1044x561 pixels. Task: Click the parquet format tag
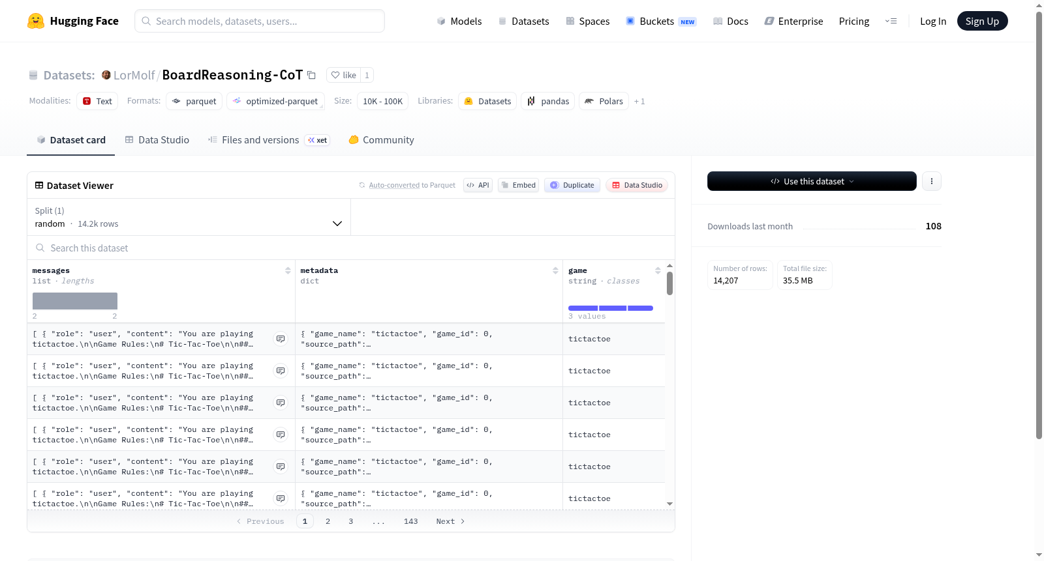click(x=194, y=101)
